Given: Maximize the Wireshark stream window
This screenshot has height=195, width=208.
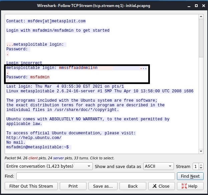Looking at the screenshot, I should pos(196,6).
